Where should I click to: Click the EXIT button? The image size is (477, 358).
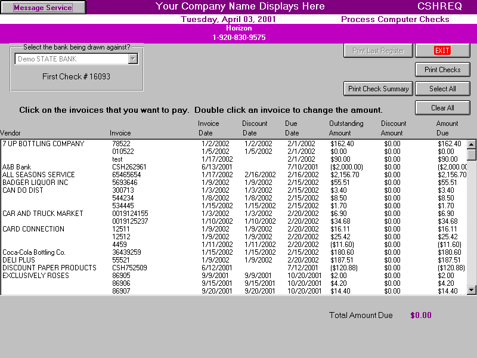[443, 51]
